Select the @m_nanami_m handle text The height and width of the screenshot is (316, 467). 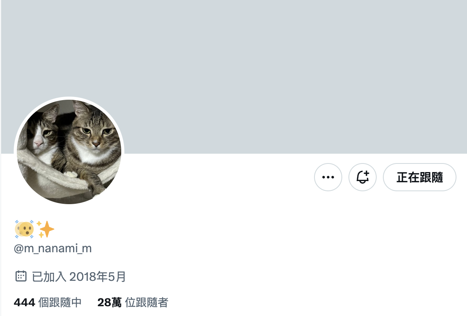click(53, 248)
